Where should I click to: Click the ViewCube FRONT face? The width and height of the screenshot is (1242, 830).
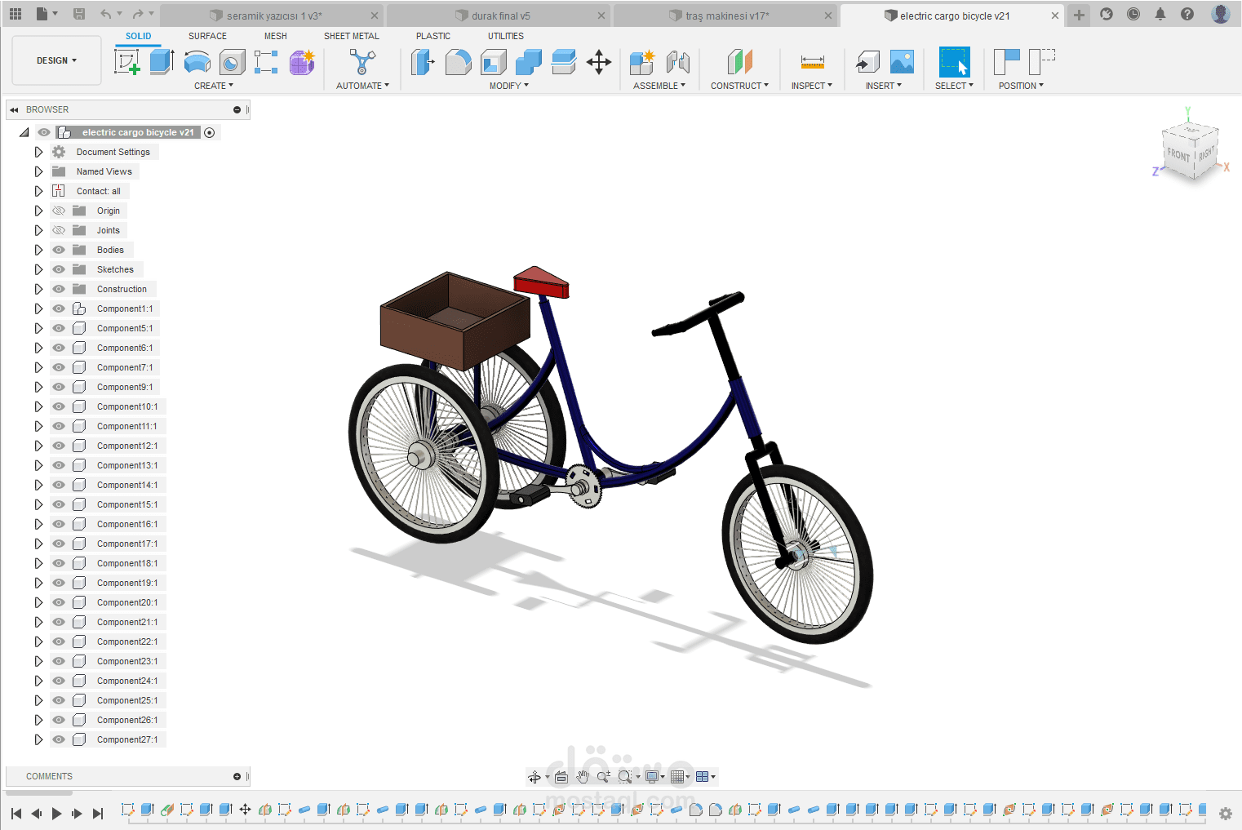tap(1178, 153)
